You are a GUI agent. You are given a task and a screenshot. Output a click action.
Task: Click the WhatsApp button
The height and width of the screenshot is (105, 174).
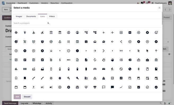point(37,103)
